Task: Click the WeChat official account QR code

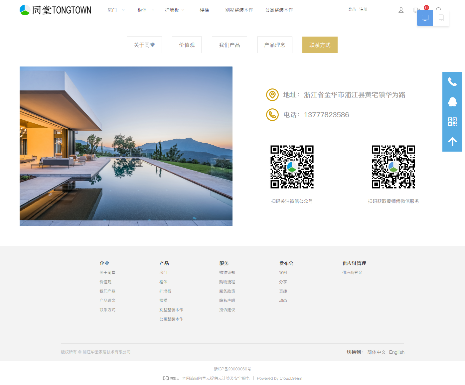Action: click(292, 167)
